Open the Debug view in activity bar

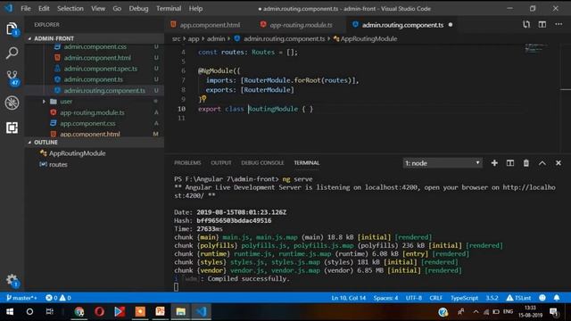12,103
